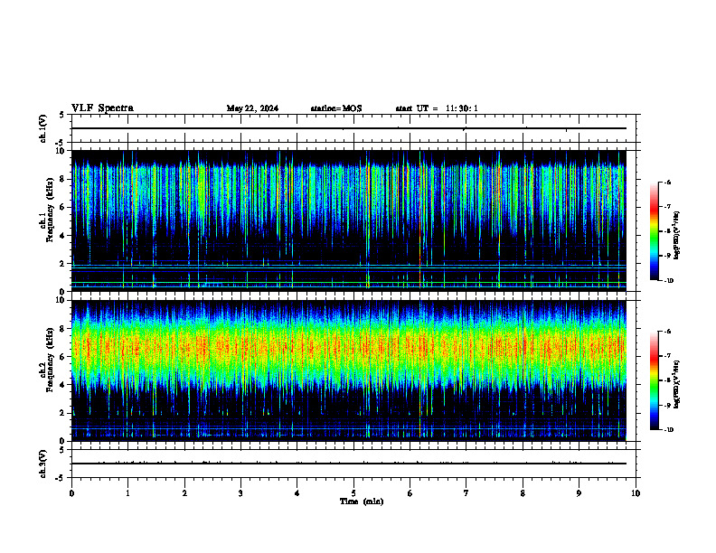Click the ch.3 voltage waveform trace
716x553 pixels.
click(x=349, y=464)
